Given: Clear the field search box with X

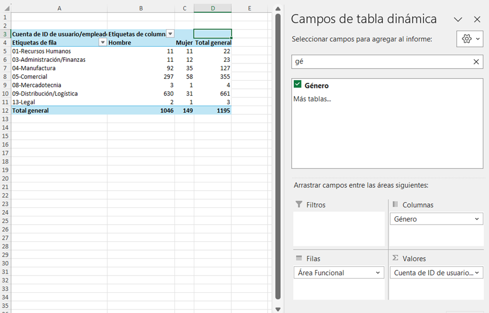Looking at the screenshot, I should pos(476,62).
